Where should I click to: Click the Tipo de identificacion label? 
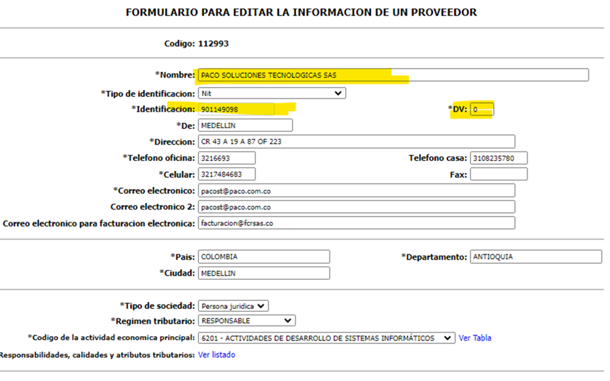pyautogui.click(x=148, y=93)
